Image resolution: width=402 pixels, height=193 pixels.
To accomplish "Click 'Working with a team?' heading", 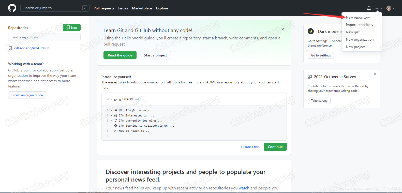I will [x=26, y=64].
